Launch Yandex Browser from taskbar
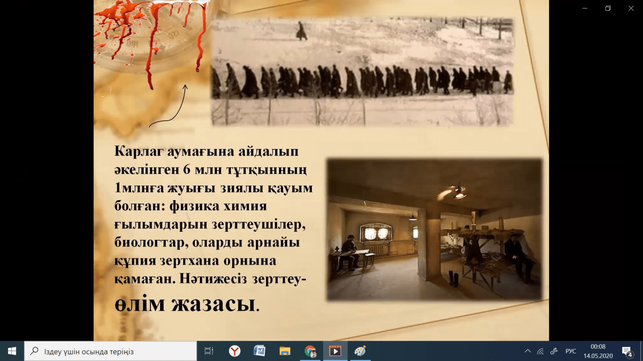 coord(234,351)
